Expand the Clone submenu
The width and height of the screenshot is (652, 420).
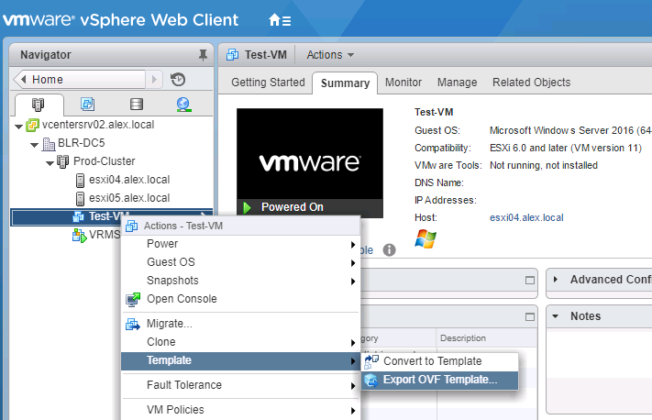pos(240,342)
